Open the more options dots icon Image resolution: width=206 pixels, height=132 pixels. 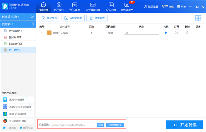pos(198,33)
